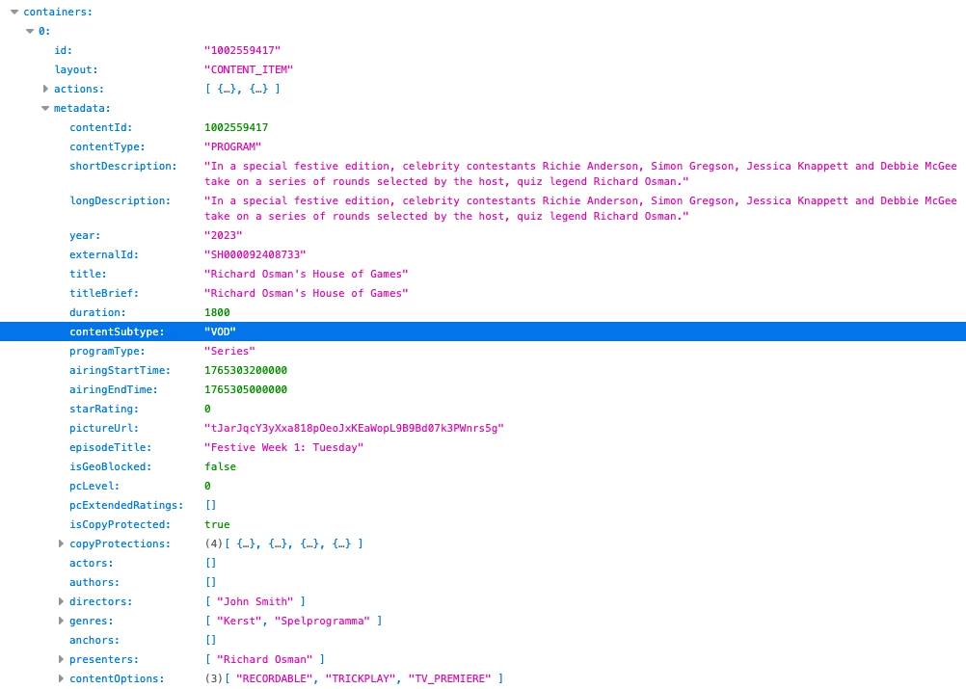Click the copyProtections (4) preview
This screenshot has height=689, width=966.
(x=284, y=543)
